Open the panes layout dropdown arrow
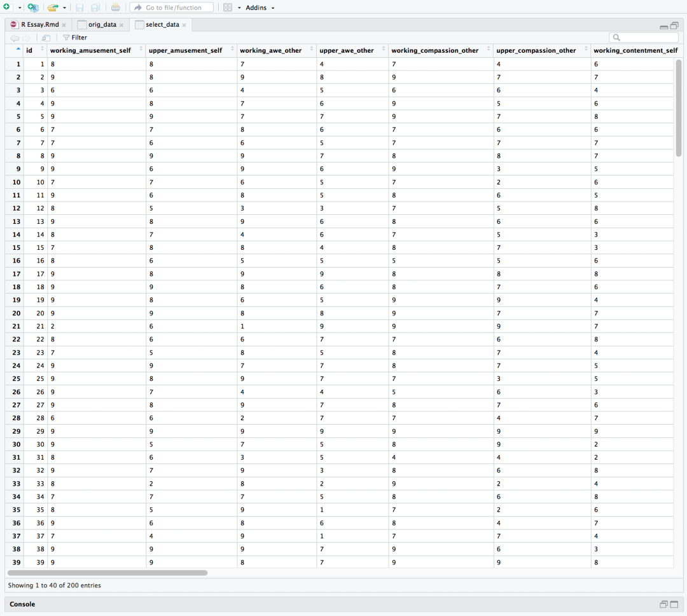 click(239, 8)
